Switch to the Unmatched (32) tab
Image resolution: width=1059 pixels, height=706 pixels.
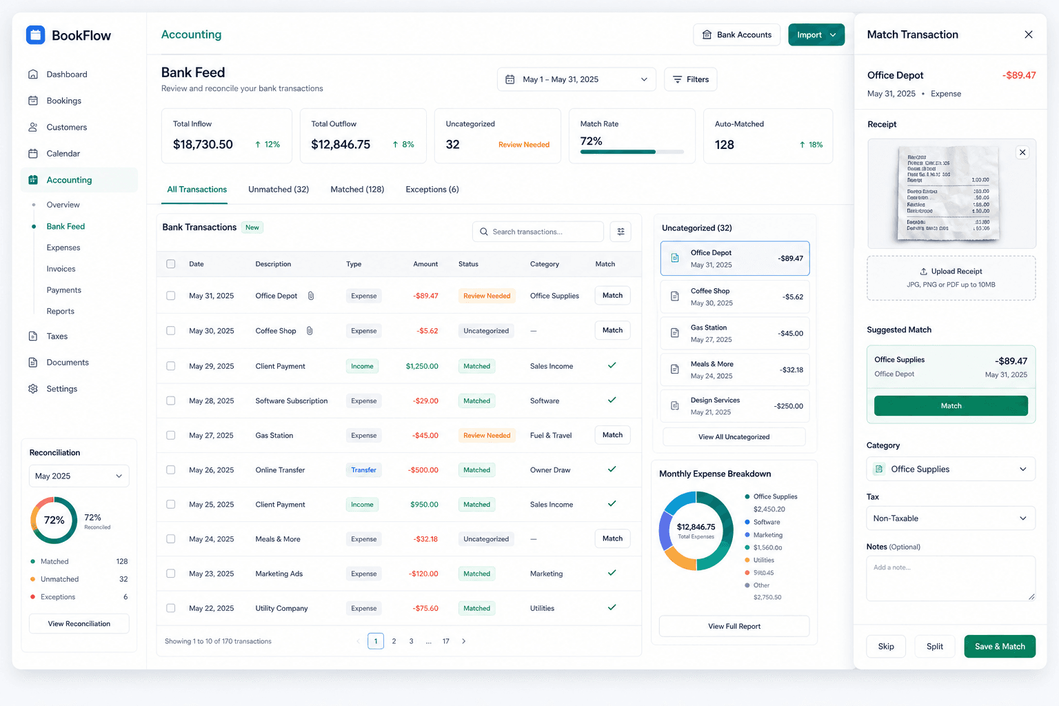click(x=279, y=190)
